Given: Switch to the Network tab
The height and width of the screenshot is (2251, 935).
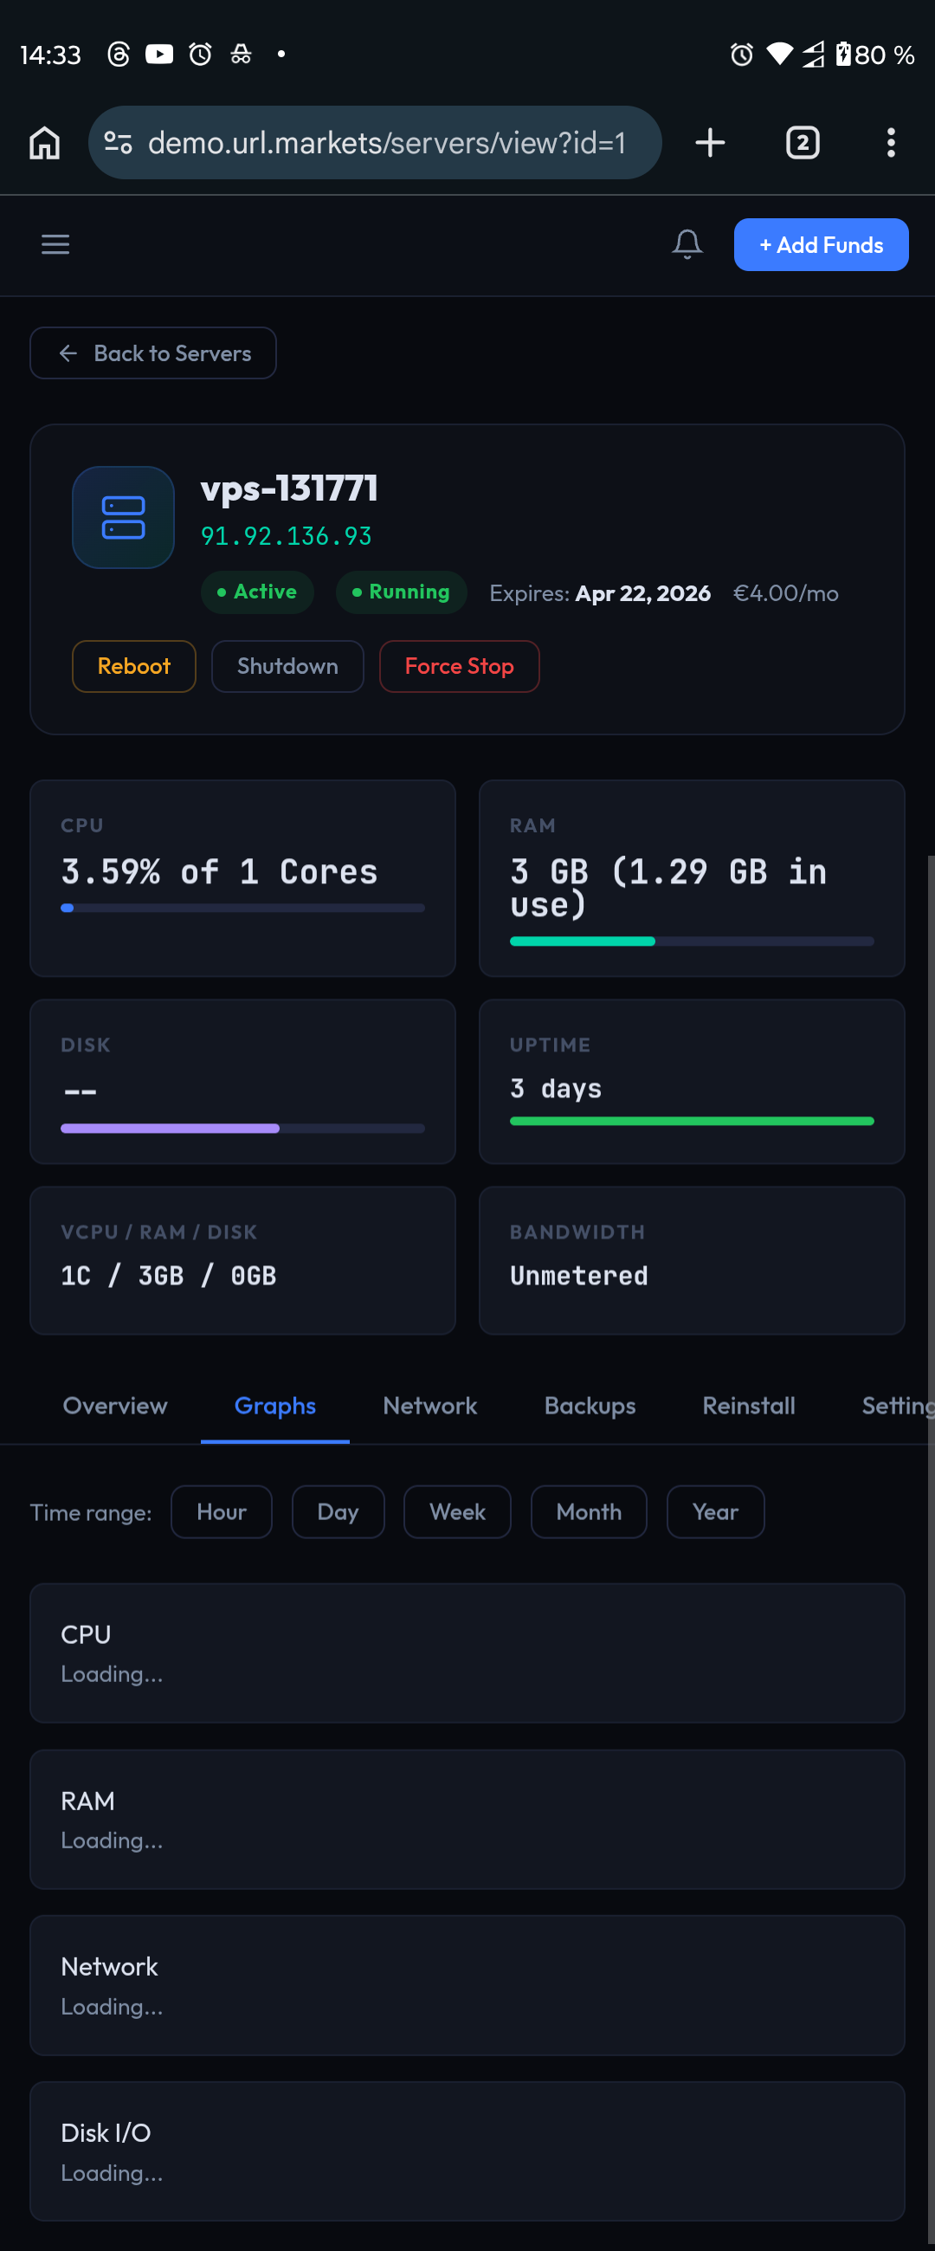Looking at the screenshot, I should click(x=430, y=1405).
